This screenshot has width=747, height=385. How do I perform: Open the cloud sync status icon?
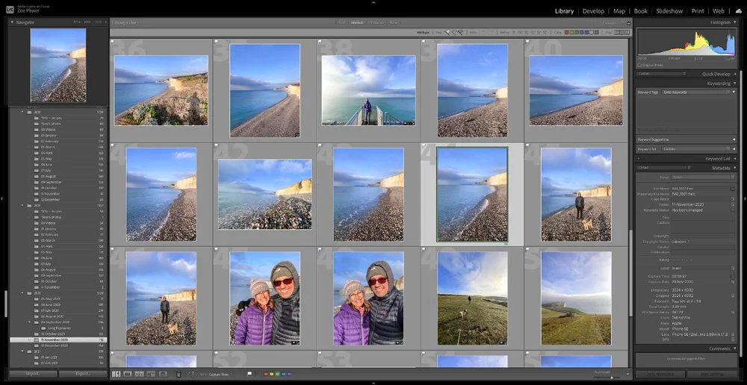coord(739,10)
